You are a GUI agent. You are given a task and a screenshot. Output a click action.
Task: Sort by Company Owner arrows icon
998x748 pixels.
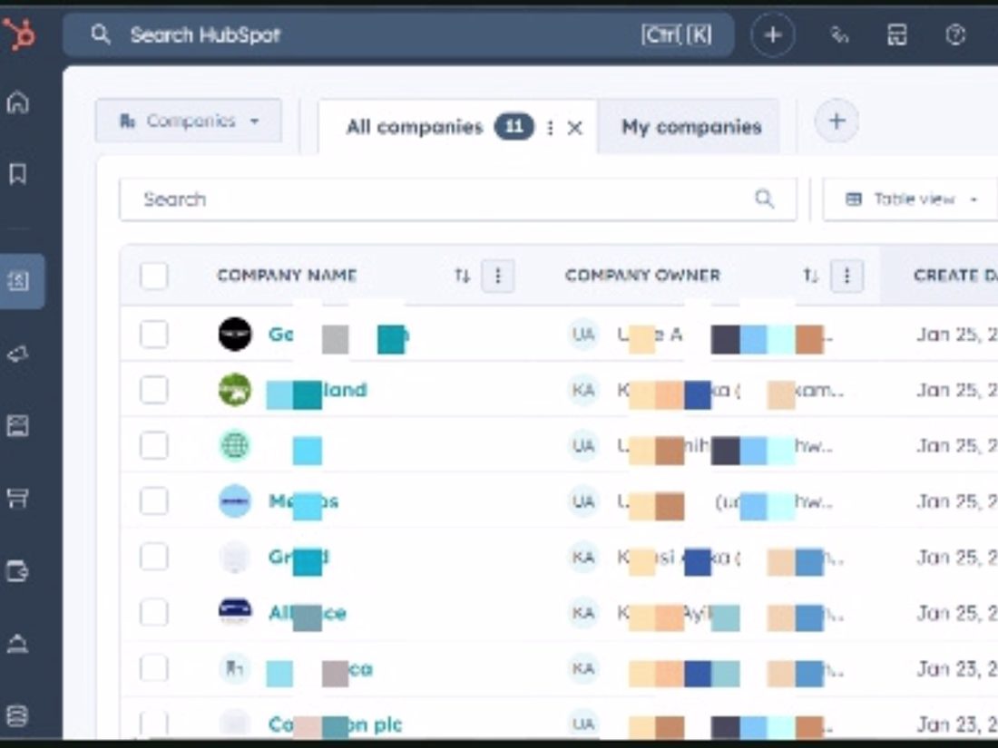(810, 276)
